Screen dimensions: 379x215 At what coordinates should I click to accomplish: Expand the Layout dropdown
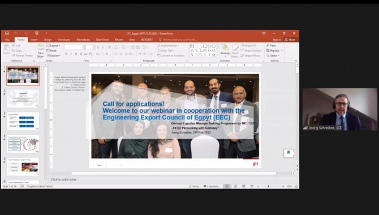pos(53,45)
